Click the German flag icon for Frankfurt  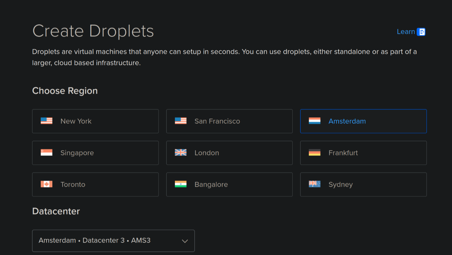(x=314, y=153)
